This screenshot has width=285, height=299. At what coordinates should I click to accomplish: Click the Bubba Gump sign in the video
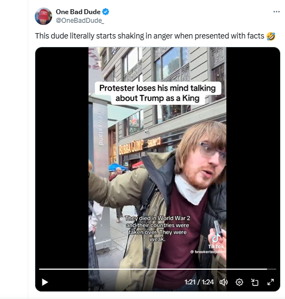(140, 147)
